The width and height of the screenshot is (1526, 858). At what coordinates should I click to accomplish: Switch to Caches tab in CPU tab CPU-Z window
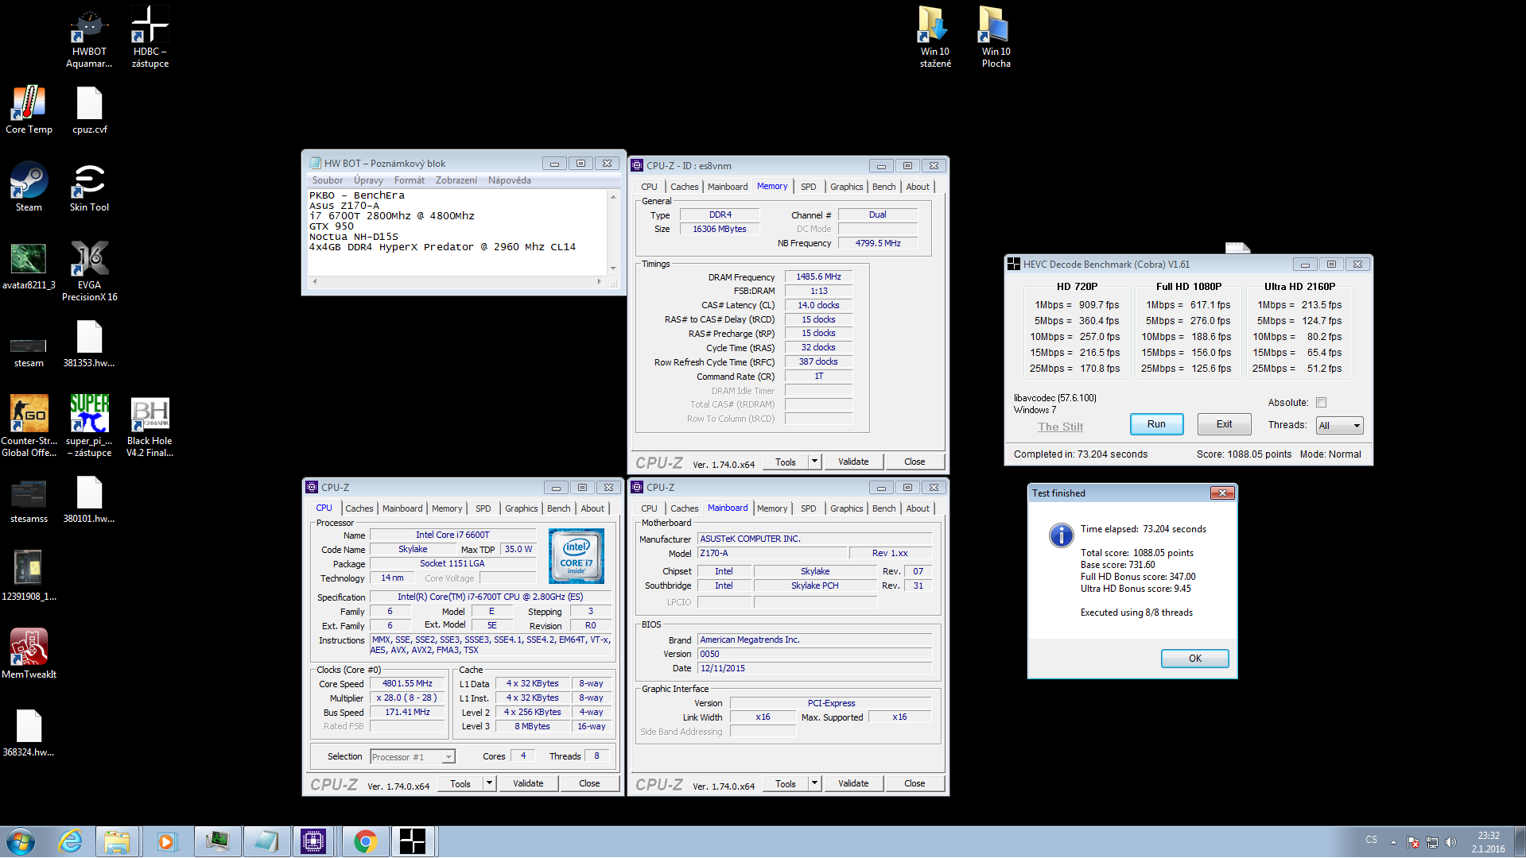359,508
